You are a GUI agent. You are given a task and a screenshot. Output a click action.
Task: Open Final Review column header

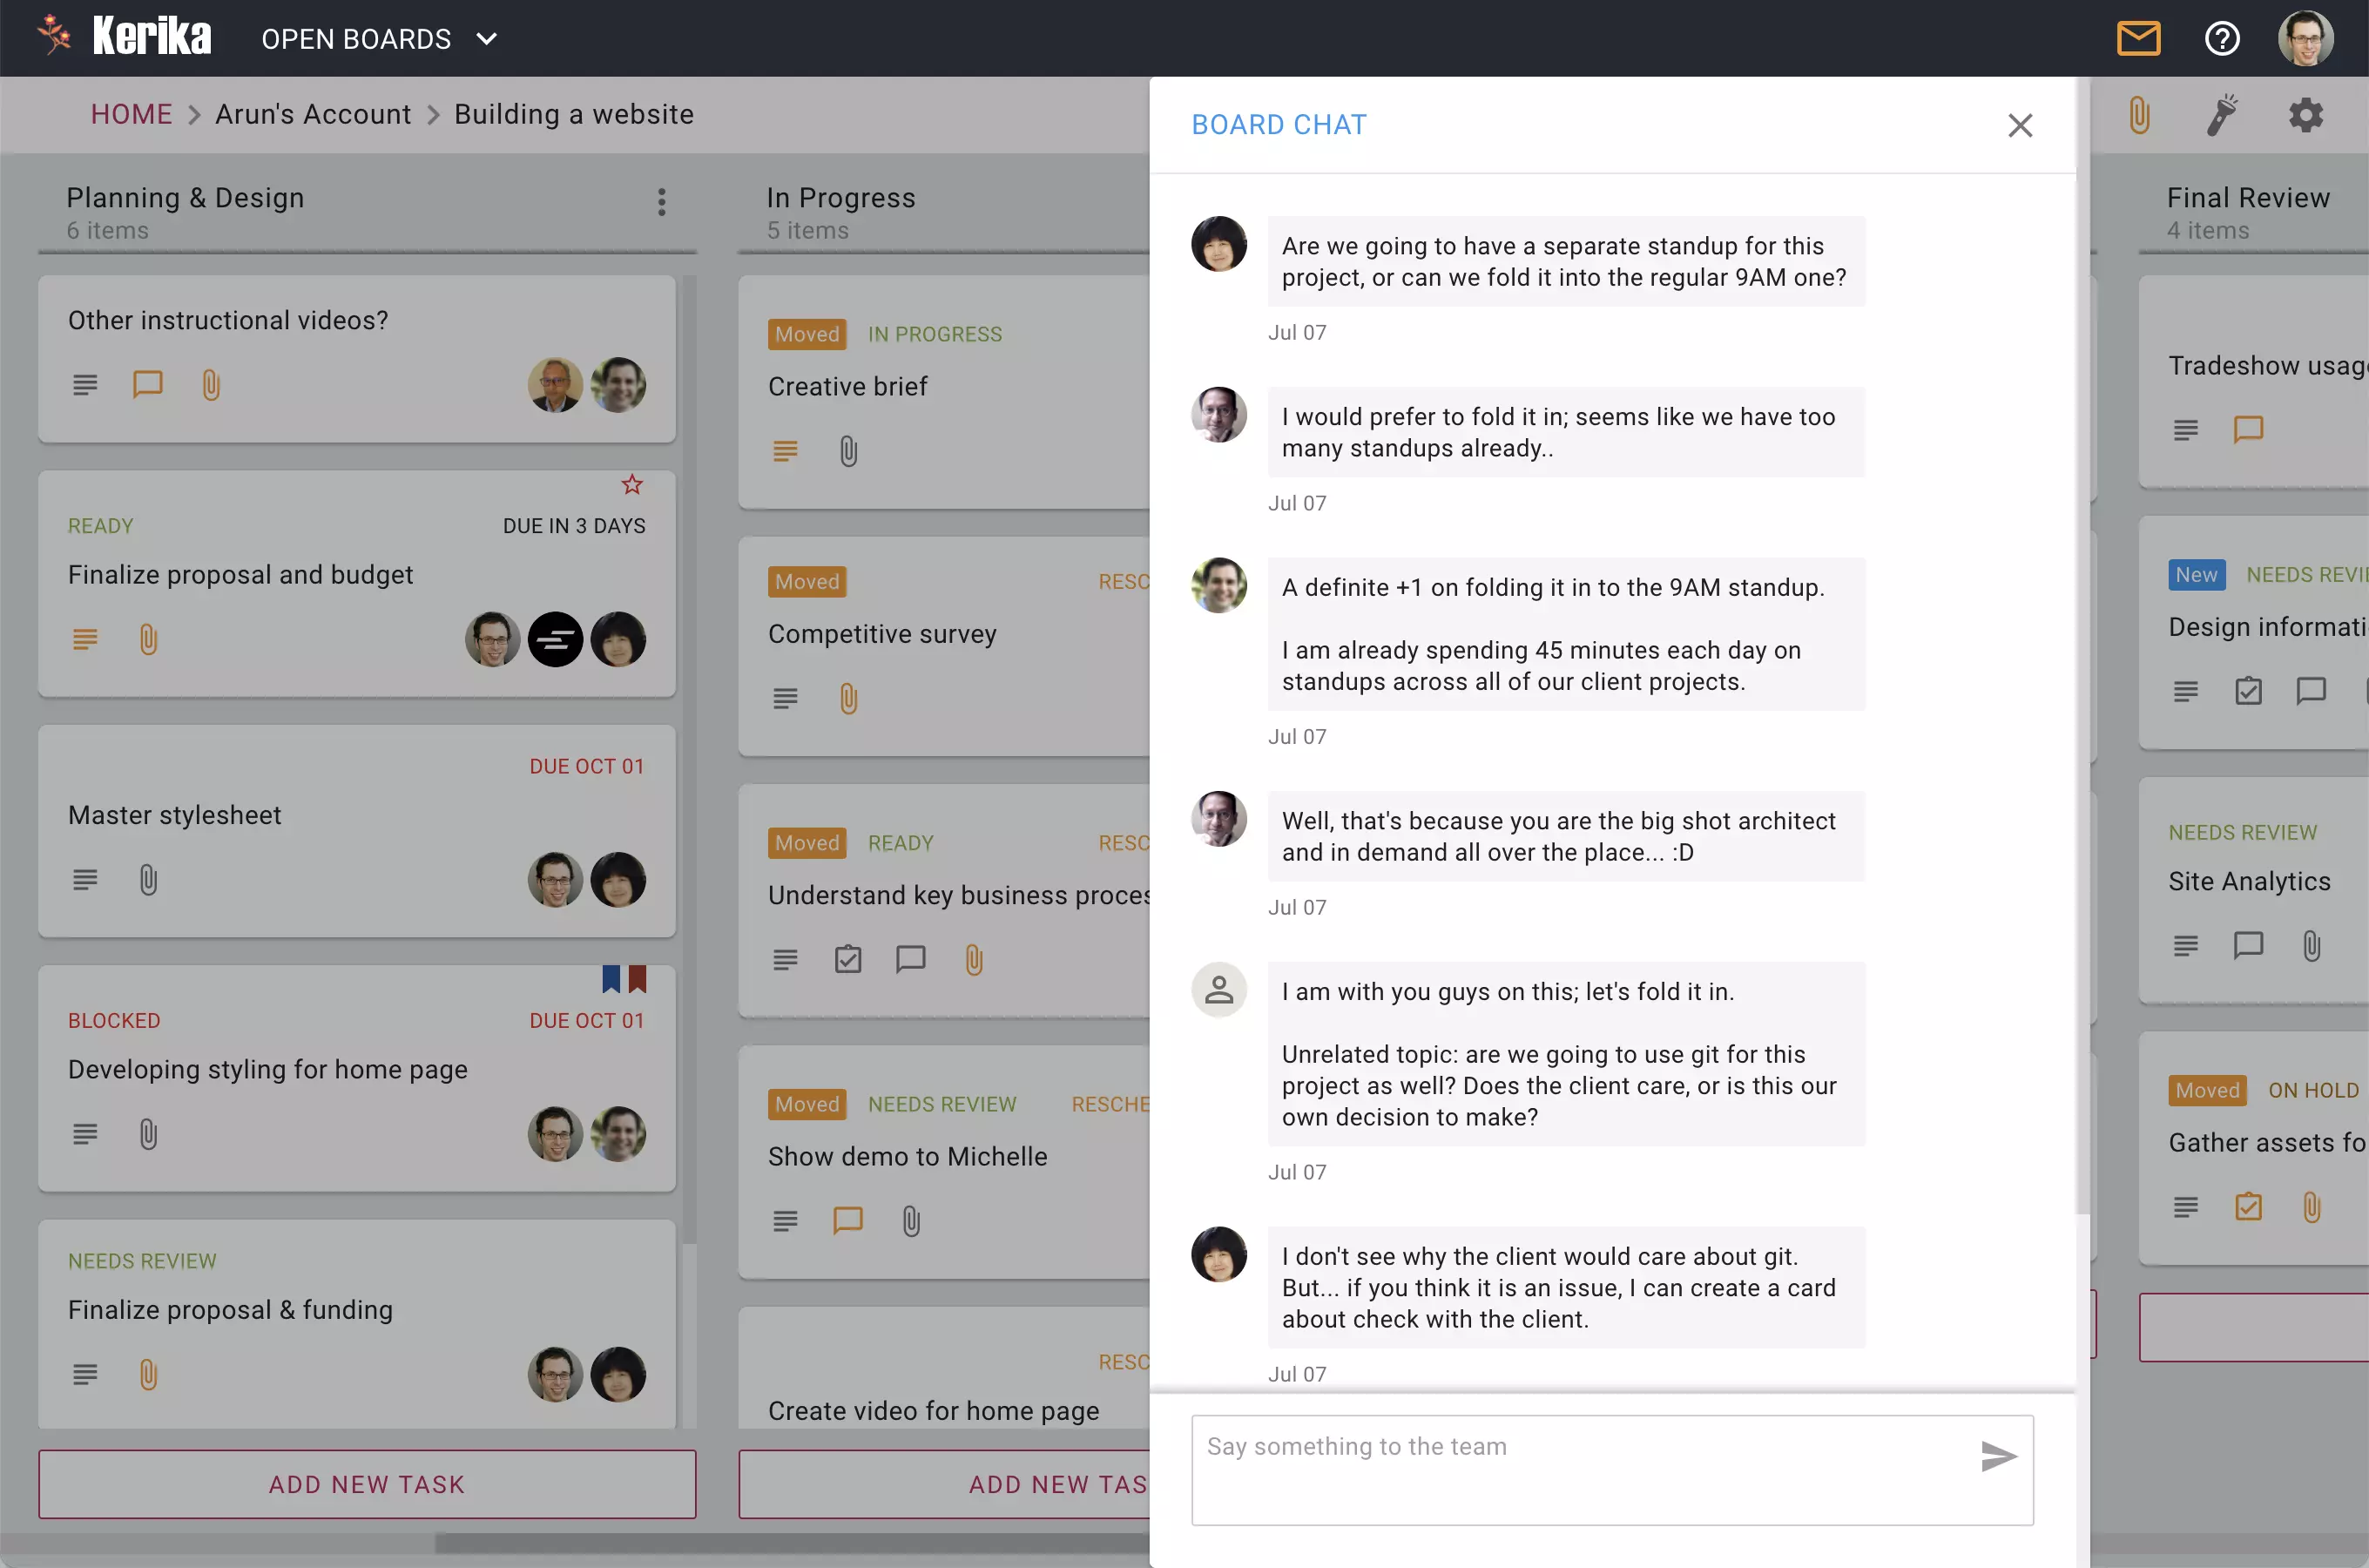pos(2247,198)
